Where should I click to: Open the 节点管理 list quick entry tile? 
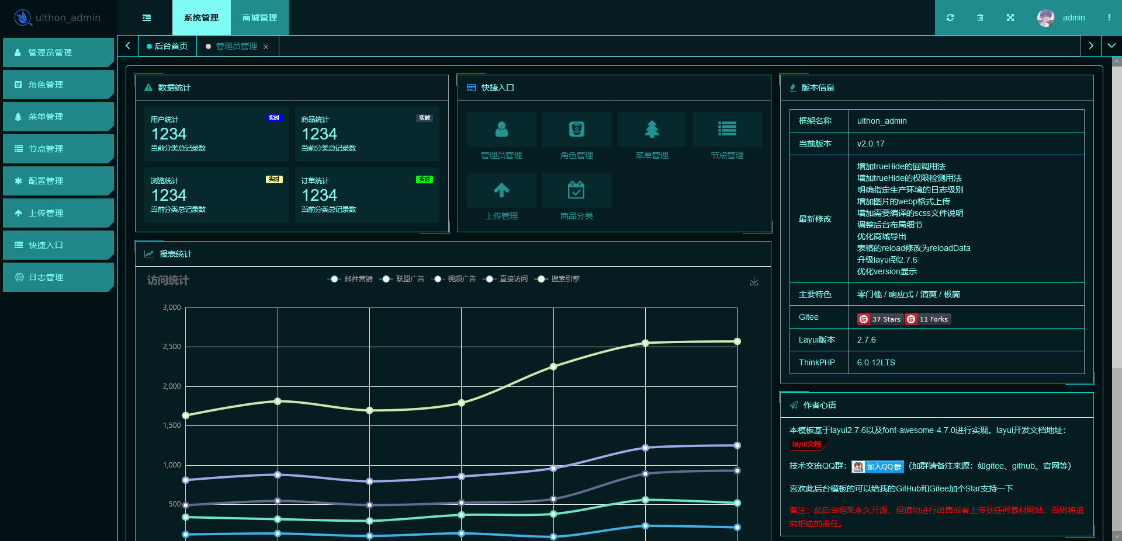tap(727, 136)
